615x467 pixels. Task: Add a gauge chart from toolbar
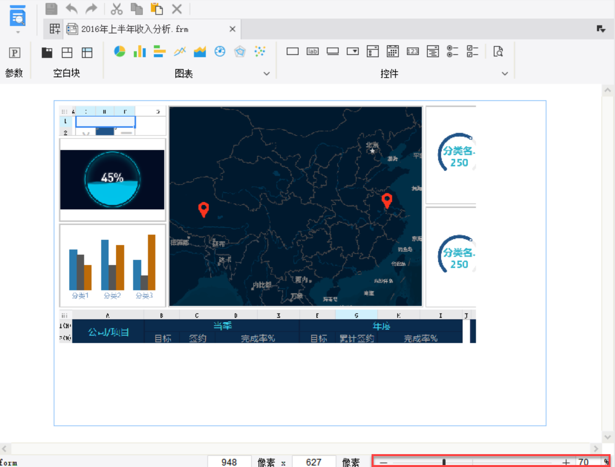tap(220, 51)
